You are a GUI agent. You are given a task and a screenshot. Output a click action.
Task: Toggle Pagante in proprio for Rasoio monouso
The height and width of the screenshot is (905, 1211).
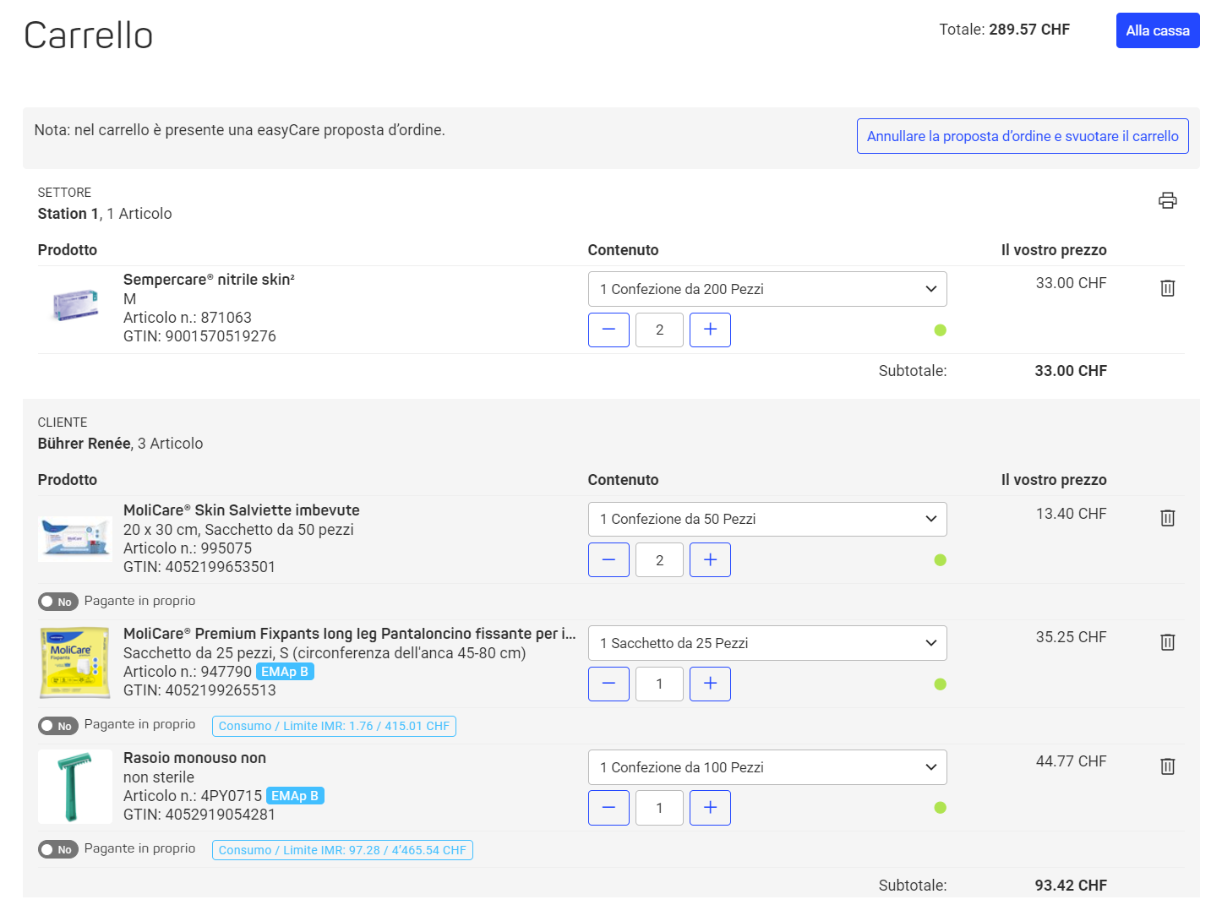point(58,849)
